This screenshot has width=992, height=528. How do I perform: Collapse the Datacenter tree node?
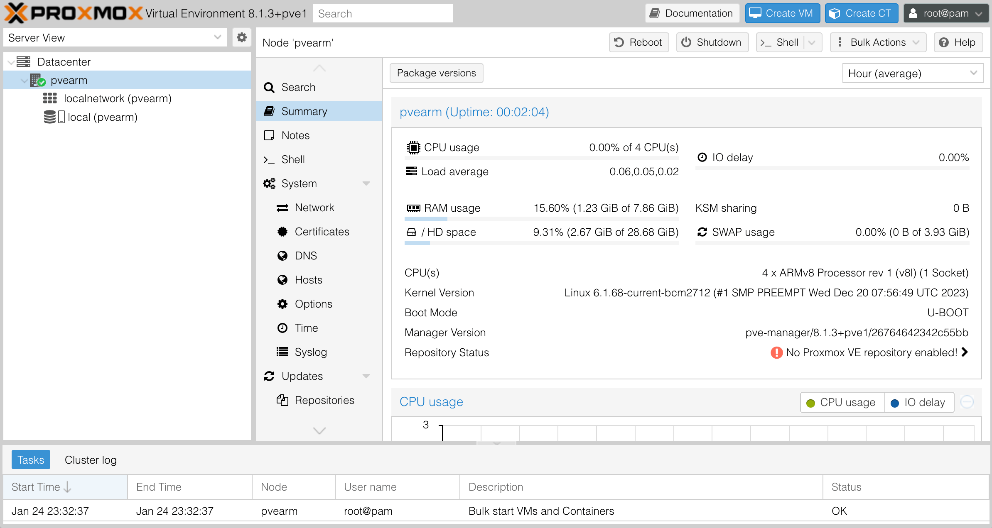[x=11, y=62]
